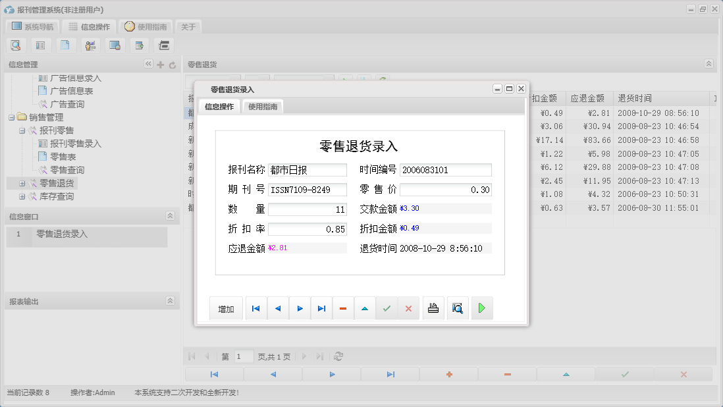Select the monitor/display toolbar icon
This screenshot has width=723, height=407.
click(114, 45)
